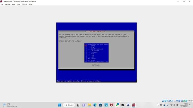Click the speaker volume tray icon
Image resolution: width=193 pixels, height=108 pixels.
(x=174, y=105)
